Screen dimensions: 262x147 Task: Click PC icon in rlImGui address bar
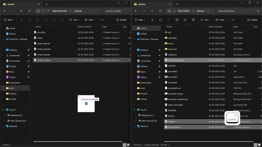(x=169, y=11)
